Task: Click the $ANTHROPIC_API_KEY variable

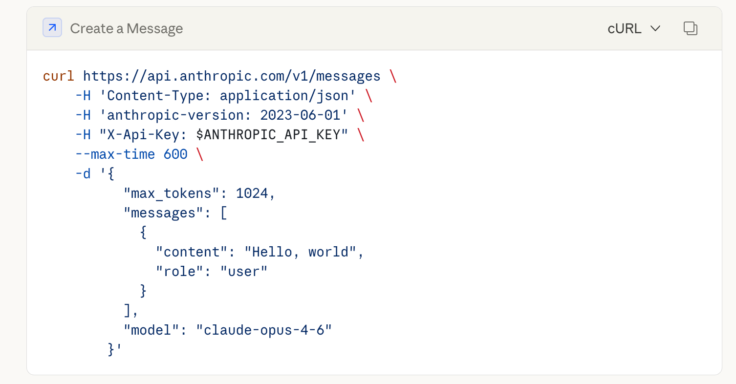Action: point(272,135)
